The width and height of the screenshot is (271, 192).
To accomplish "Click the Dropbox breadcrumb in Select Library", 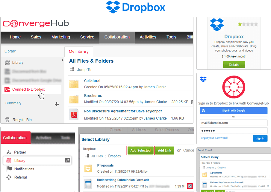I will coord(115,156).
